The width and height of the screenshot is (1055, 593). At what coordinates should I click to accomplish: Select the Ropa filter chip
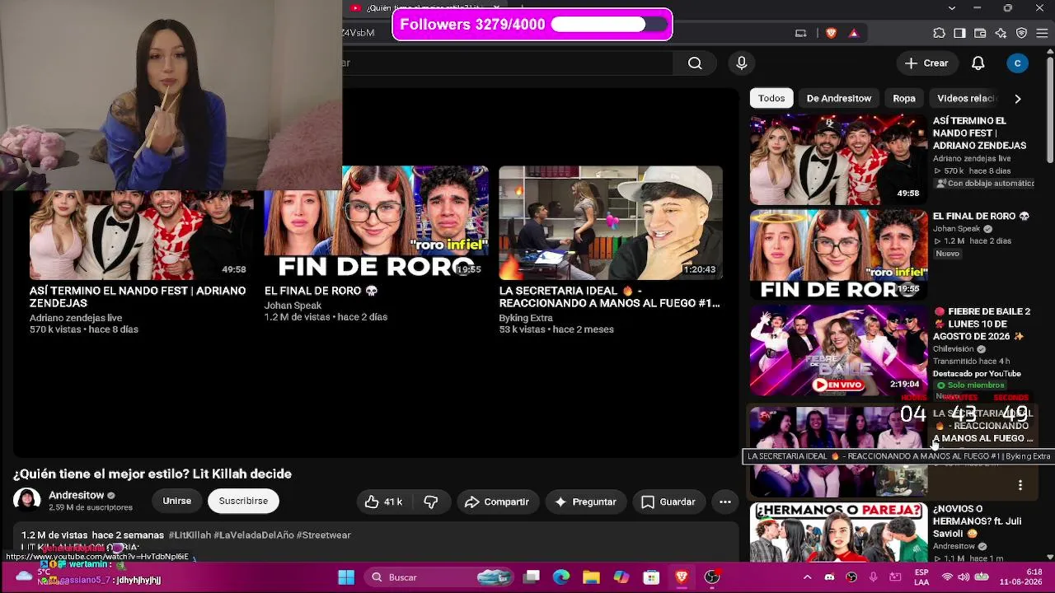click(x=904, y=98)
